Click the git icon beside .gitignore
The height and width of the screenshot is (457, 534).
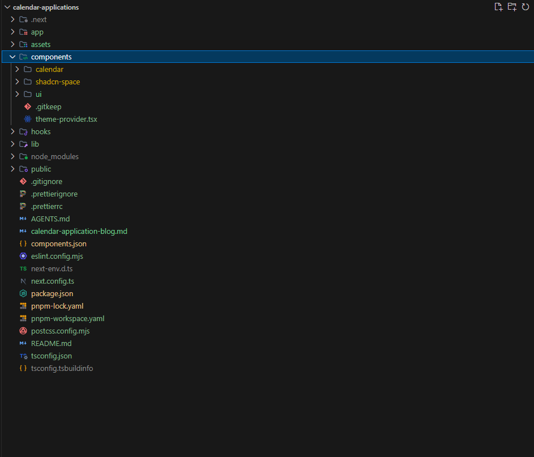click(x=23, y=181)
